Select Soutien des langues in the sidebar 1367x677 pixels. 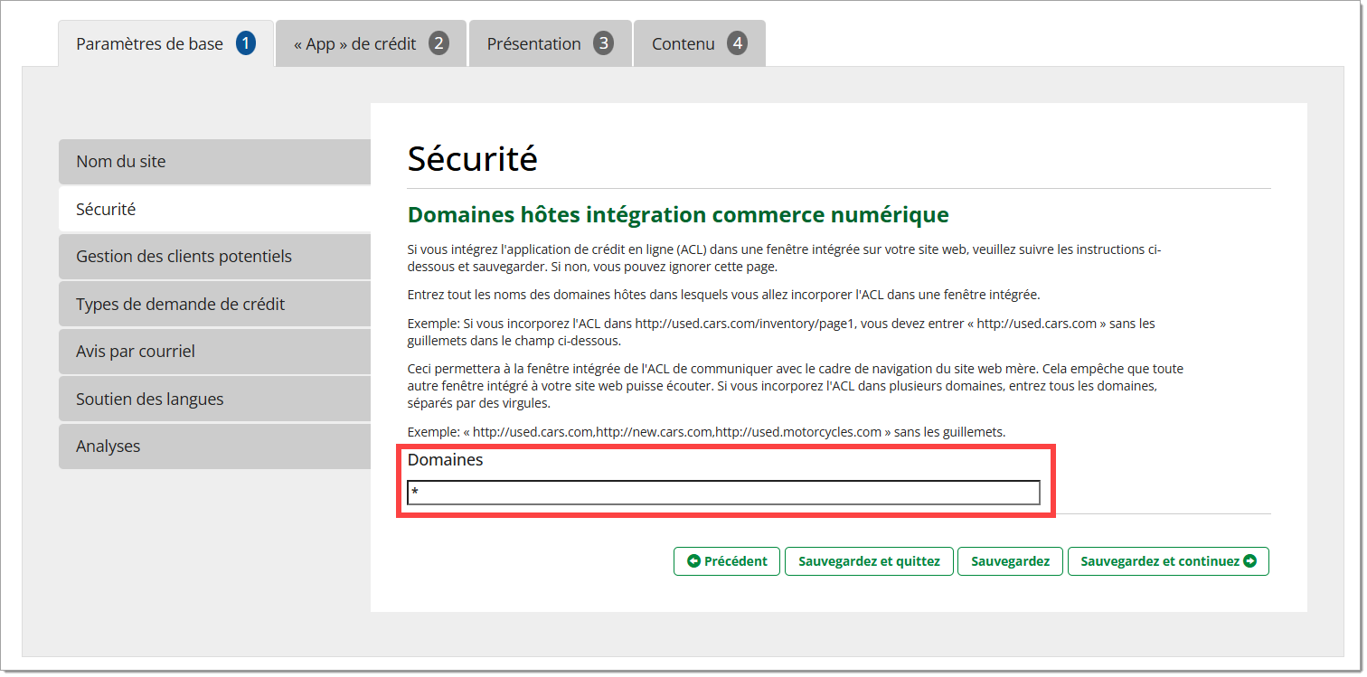click(214, 400)
